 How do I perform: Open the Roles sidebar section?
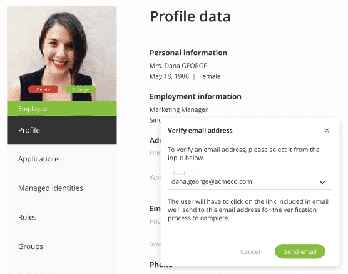(28, 217)
